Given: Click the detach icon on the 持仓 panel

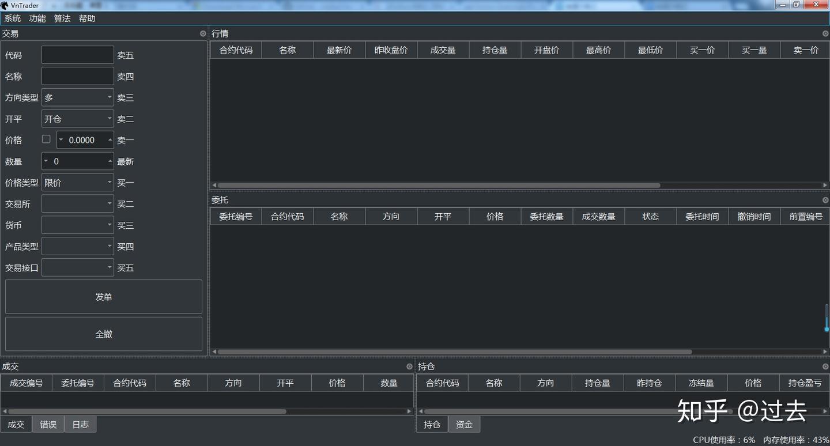Looking at the screenshot, I should (825, 366).
